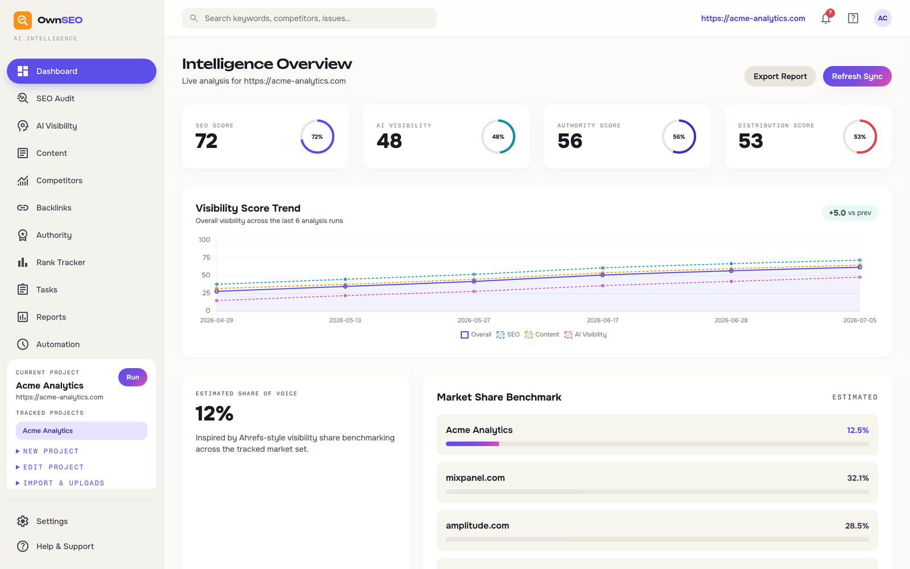Screen dimensions: 910x569
Task: Click the Acme Analytics market share bar
Action: click(x=657, y=444)
